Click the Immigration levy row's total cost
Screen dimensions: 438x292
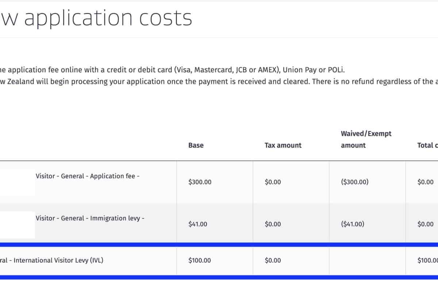[x=425, y=224]
